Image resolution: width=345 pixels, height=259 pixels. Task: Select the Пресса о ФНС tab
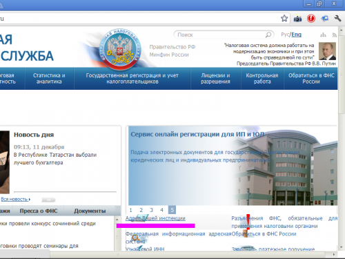[39, 211]
